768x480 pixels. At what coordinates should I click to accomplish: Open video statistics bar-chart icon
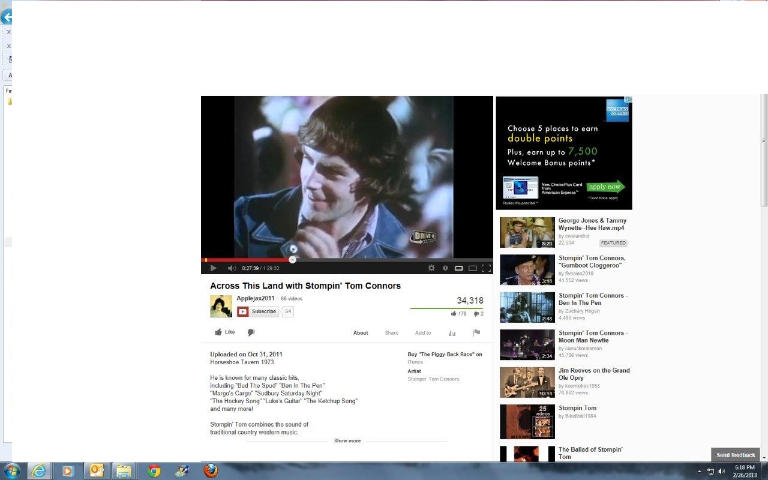[x=452, y=333]
